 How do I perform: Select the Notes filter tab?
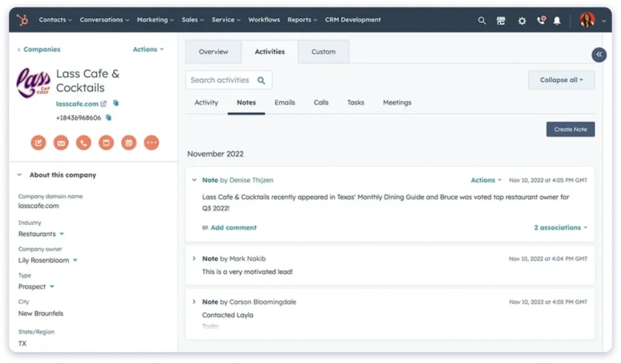[x=246, y=103]
